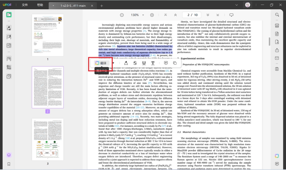Screen dimensions: 286x170
Task: Follow the citation link [14-15]
Action: coord(135,117)
